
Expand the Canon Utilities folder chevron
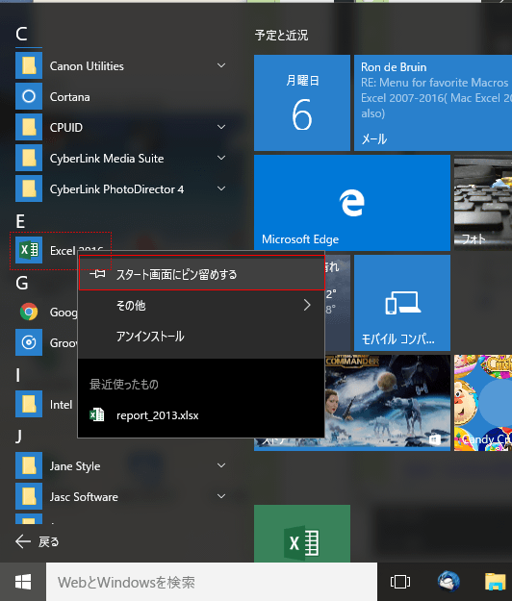[221, 65]
